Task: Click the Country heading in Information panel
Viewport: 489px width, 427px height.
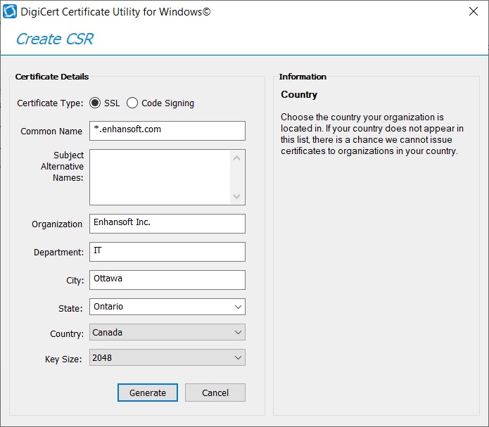Action: (299, 94)
